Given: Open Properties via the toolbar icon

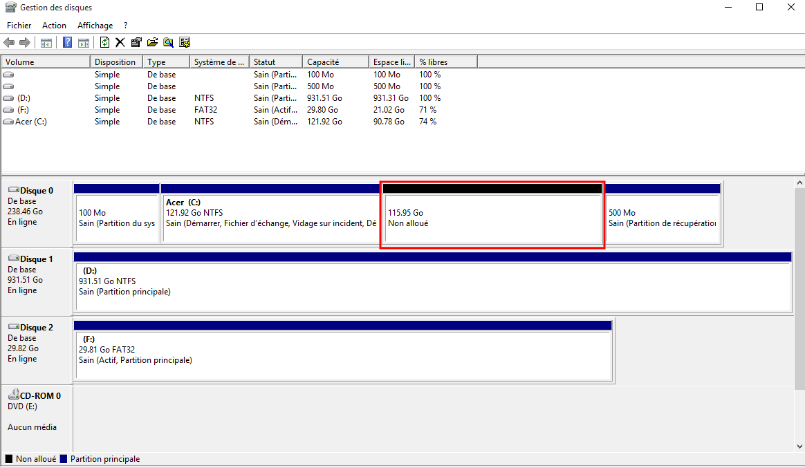Looking at the screenshot, I should click(136, 43).
